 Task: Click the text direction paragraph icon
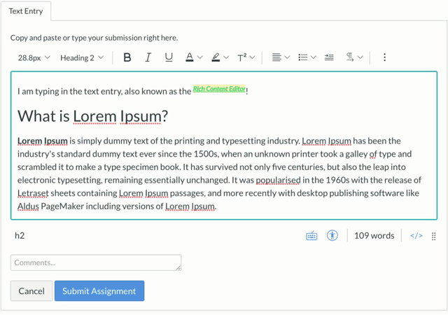point(350,57)
